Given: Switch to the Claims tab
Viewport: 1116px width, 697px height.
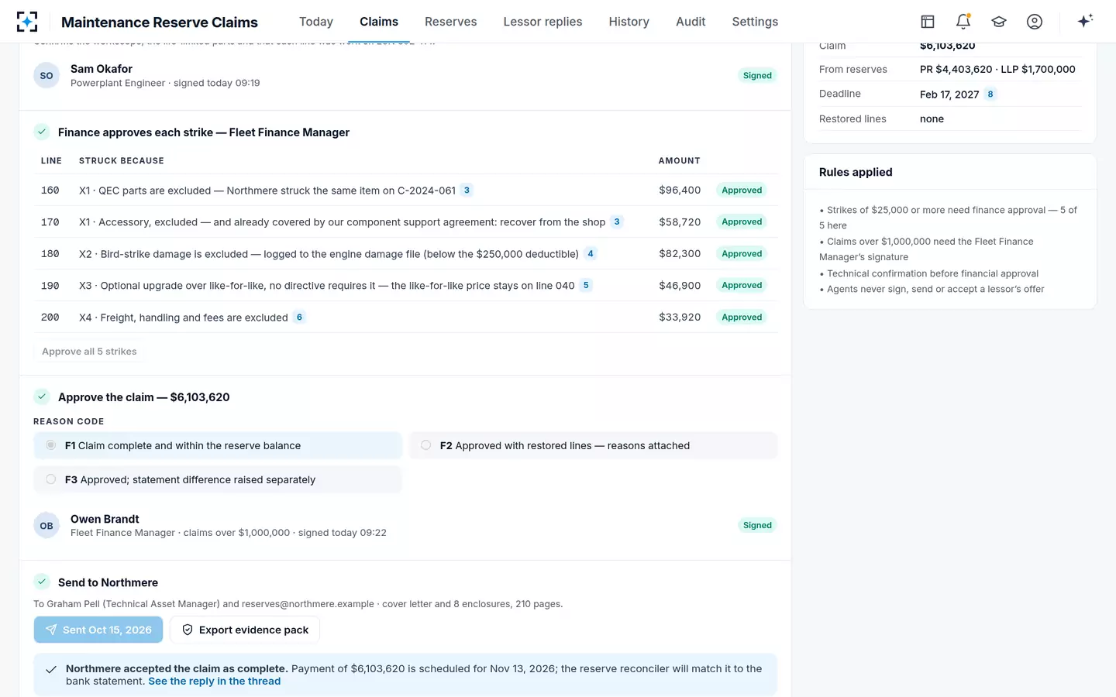Looking at the screenshot, I should [379, 22].
